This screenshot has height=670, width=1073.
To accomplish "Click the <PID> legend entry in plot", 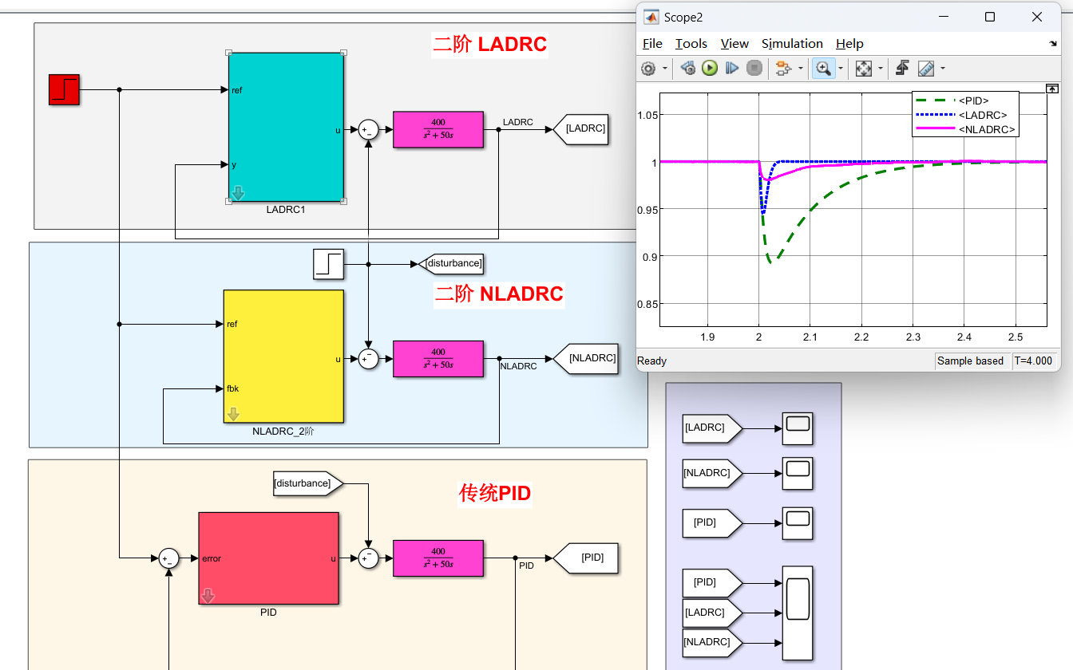I will [x=973, y=100].
